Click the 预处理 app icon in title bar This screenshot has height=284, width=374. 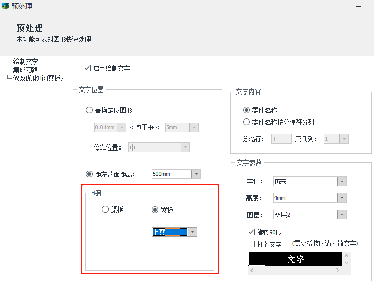tap(5, 6)
